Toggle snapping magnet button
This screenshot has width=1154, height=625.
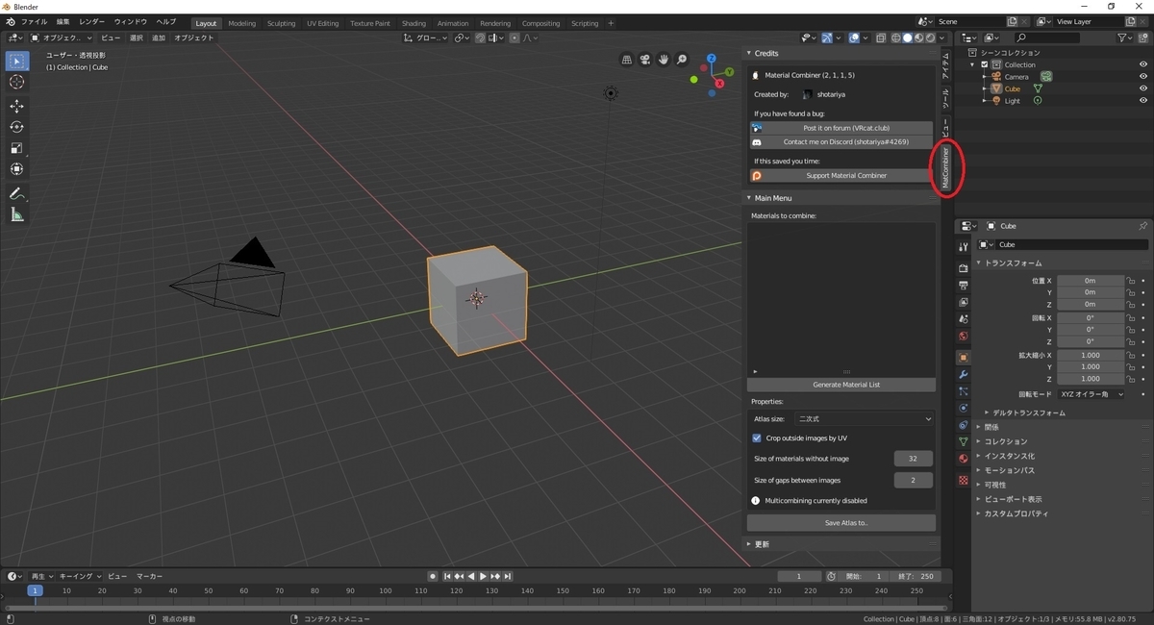(x=480, y=37)
